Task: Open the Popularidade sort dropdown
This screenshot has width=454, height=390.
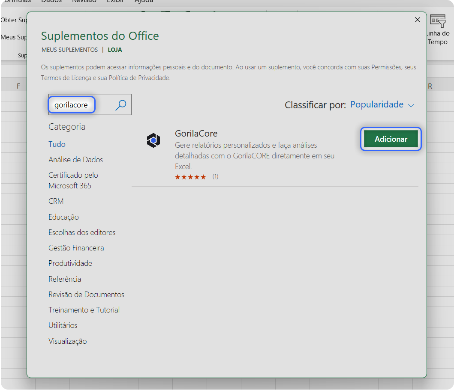Action: (382, 104)
